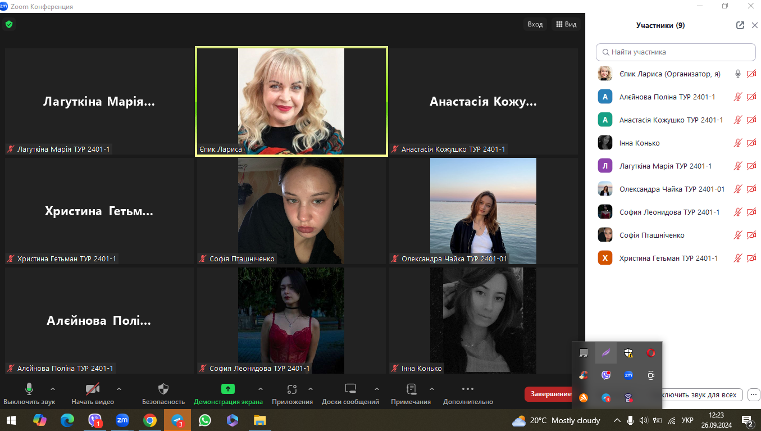Expand audio options arrow beside microphone

click(x=53, y=389)
